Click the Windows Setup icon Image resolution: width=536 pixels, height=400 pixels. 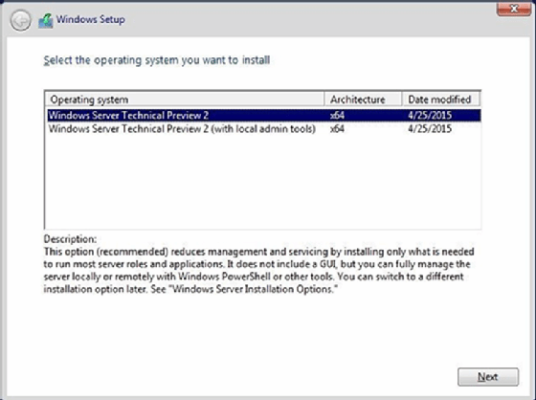[46, 20]
